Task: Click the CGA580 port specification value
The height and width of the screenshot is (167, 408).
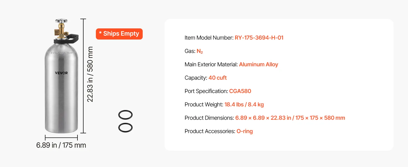Action: click(240, 91)
